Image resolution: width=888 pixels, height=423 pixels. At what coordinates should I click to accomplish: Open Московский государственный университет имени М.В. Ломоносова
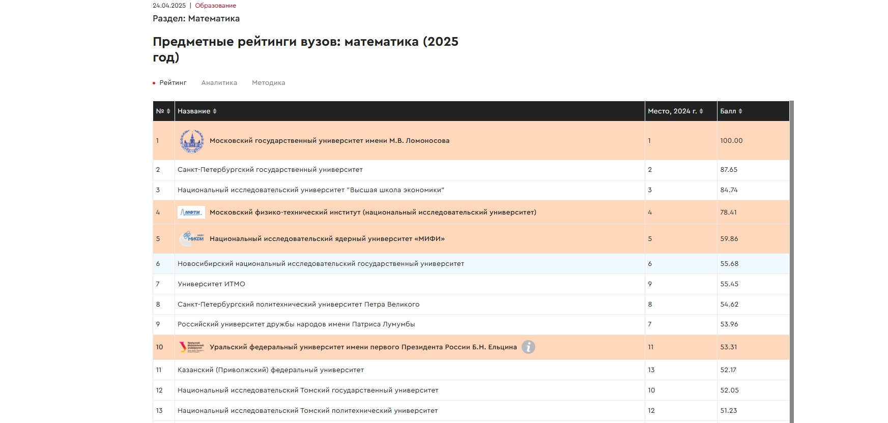coord(330,141)
